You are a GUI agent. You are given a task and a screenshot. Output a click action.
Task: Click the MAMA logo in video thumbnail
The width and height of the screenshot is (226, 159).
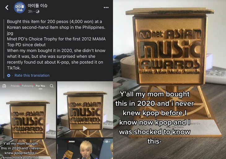72,142
